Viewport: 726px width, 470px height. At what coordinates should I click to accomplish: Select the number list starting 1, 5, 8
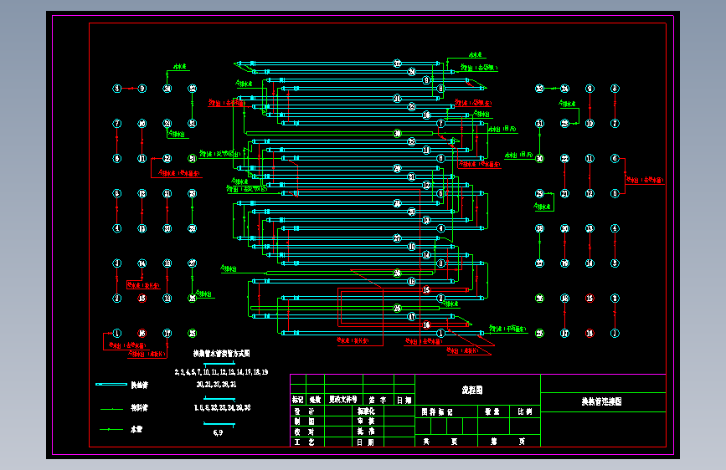[x=222, y=407]
